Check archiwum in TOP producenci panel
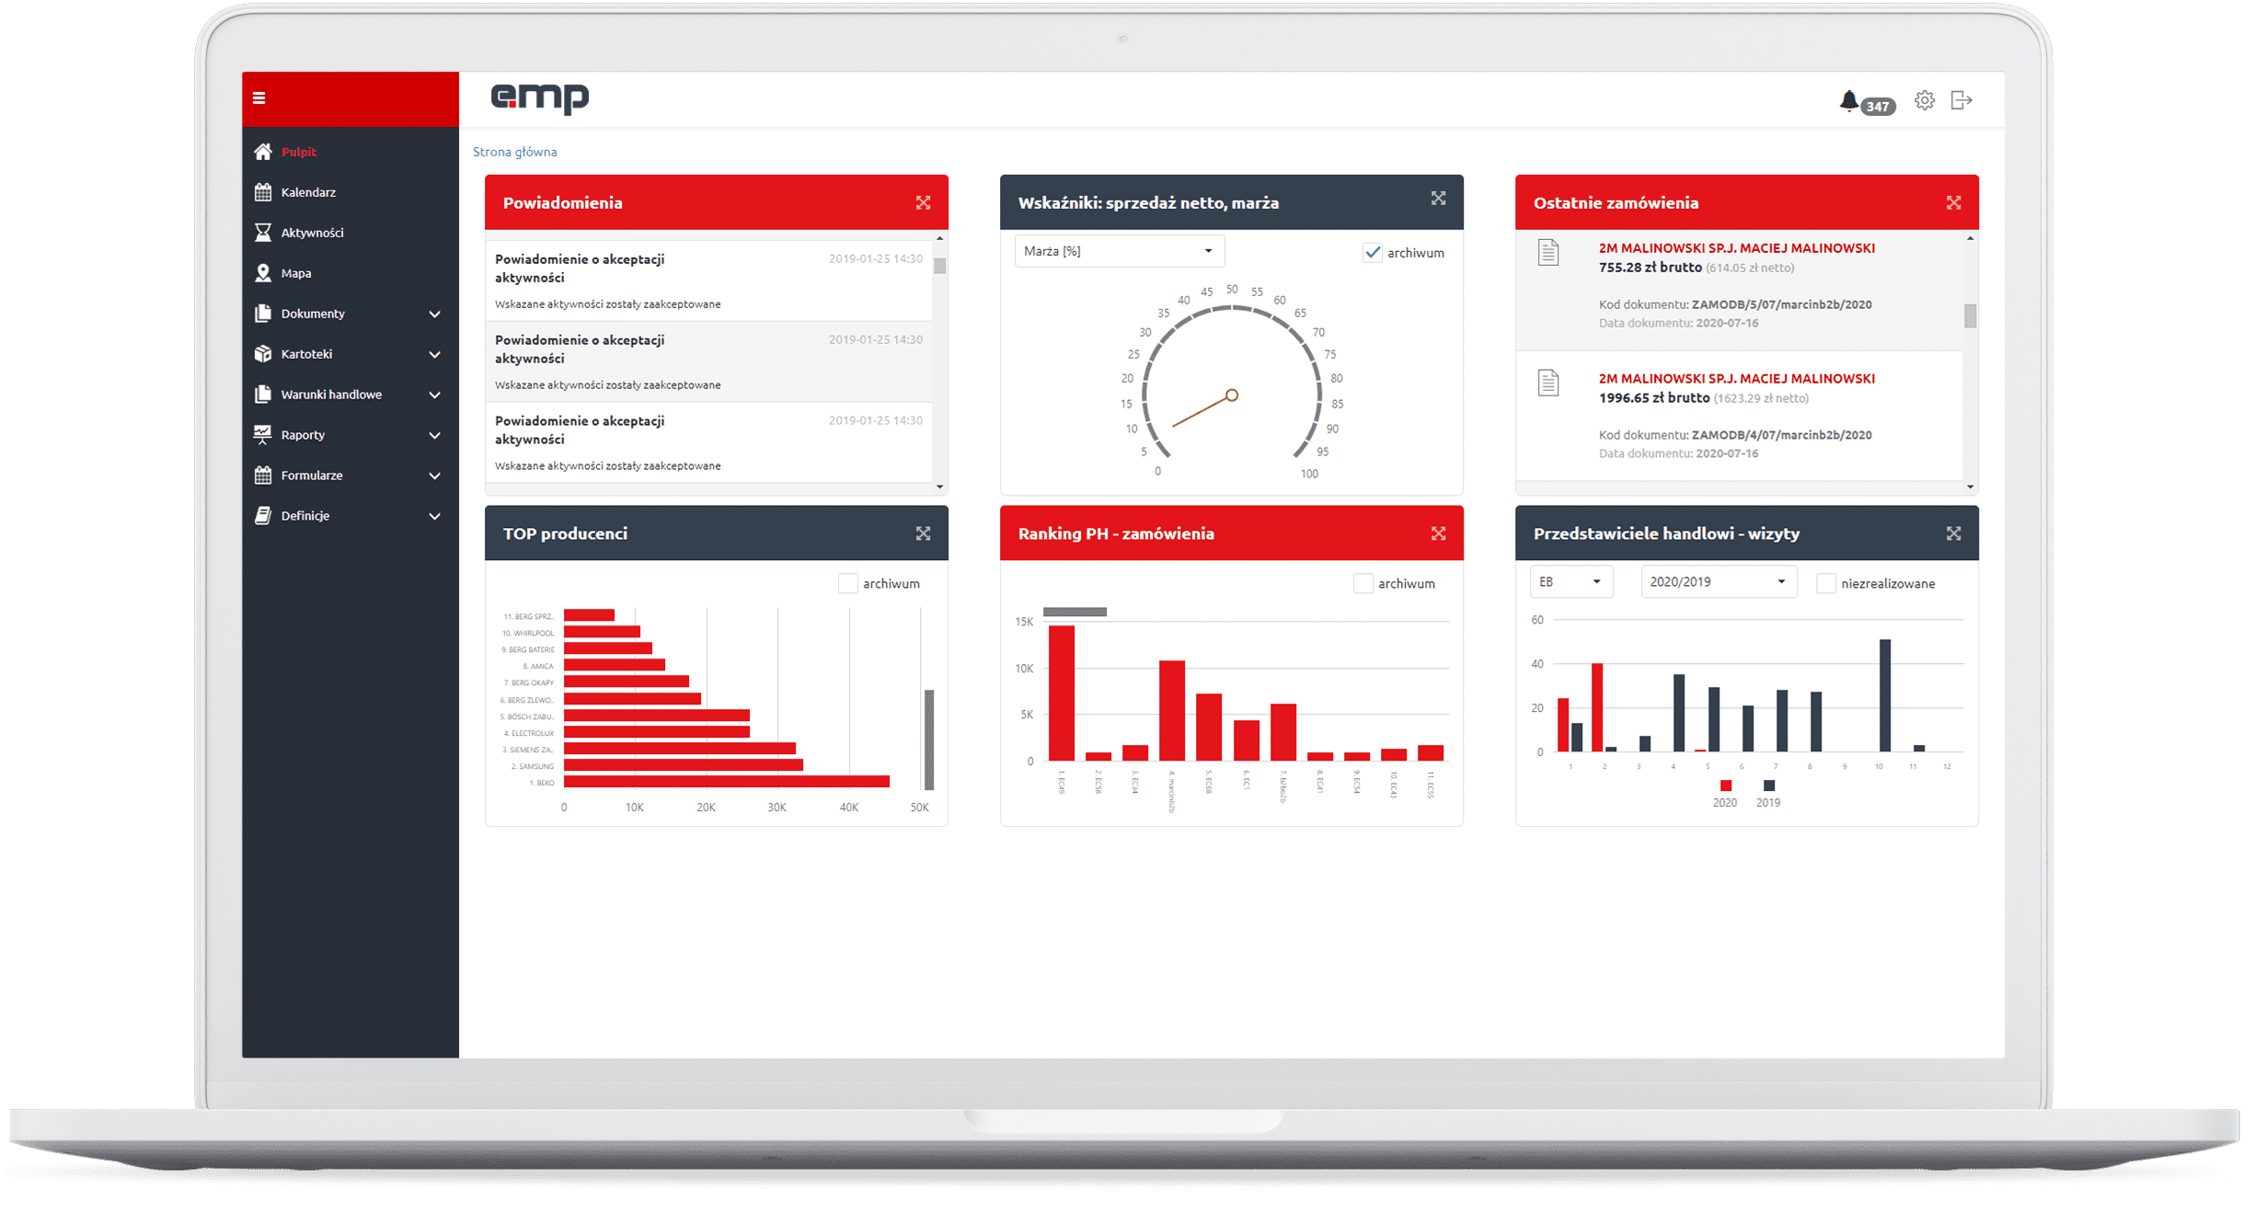The image size is (2254, 1226). point(848,584)
